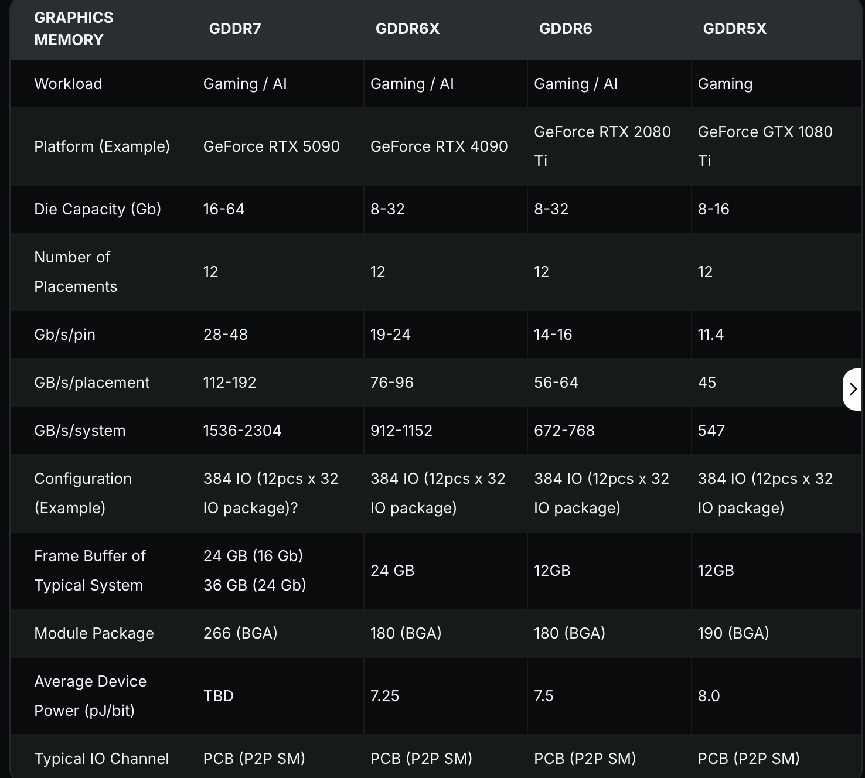Click the Graphics Memory header cell
The height and width of the screenshot is (778, 865).
point(74,29)
